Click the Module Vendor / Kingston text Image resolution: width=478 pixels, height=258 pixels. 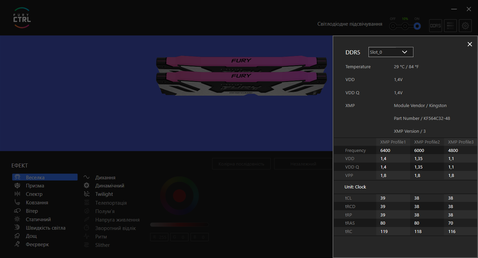(x=420, y=106)
